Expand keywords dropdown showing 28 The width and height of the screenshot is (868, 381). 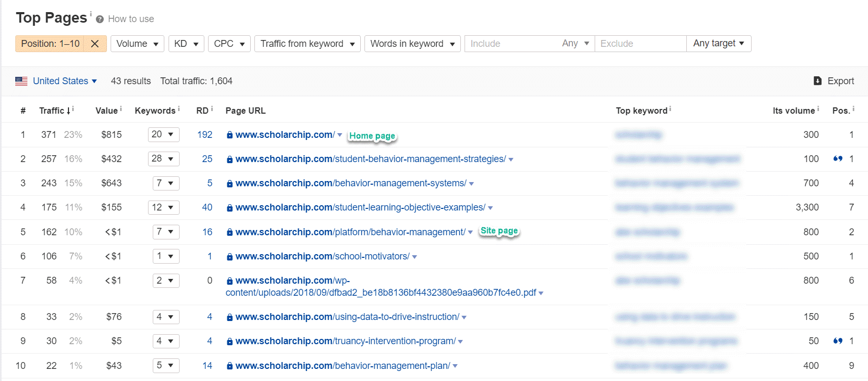[164, 159]
